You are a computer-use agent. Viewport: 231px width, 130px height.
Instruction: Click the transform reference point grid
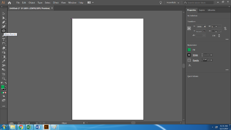coord(189,28)
